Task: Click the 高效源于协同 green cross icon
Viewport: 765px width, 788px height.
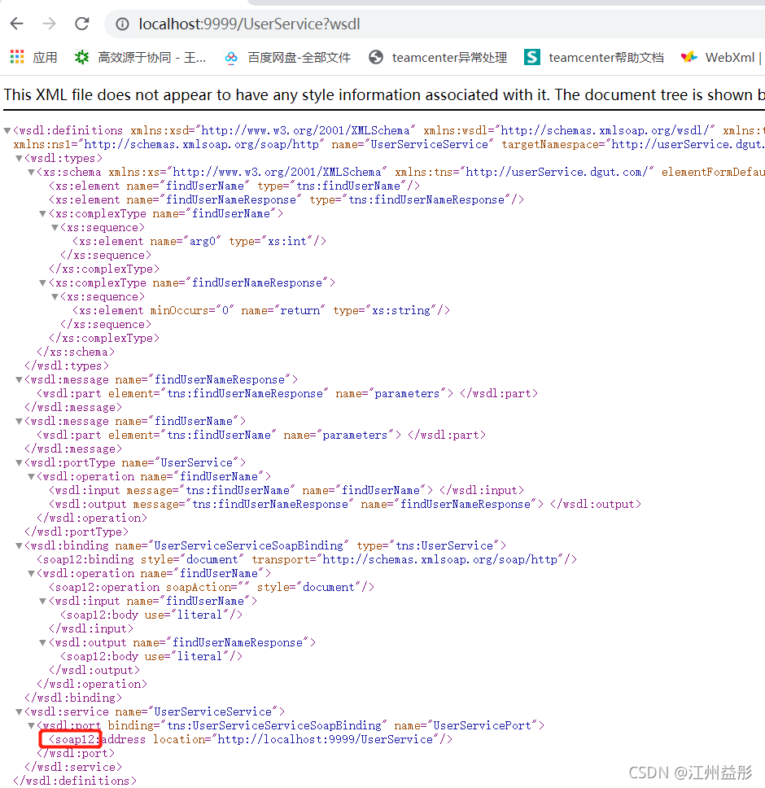Action: pos(81,57)
